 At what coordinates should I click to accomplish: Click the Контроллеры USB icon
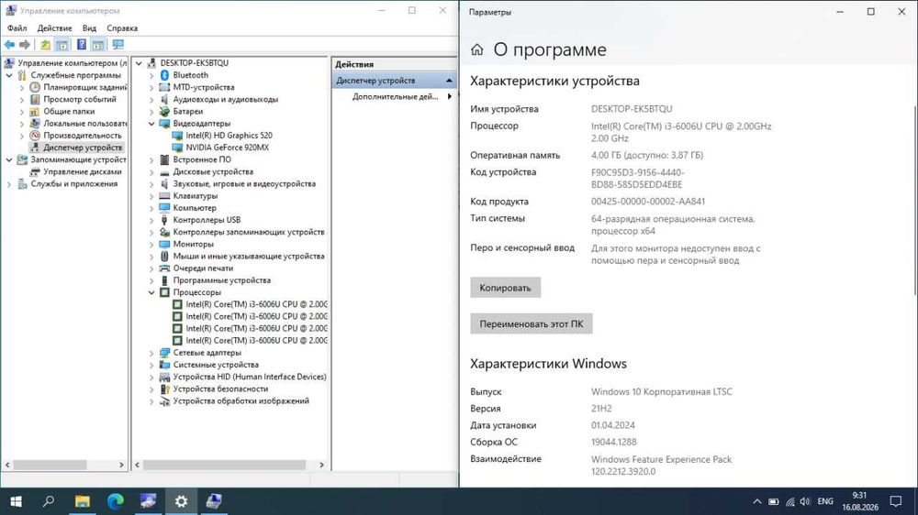164,220
